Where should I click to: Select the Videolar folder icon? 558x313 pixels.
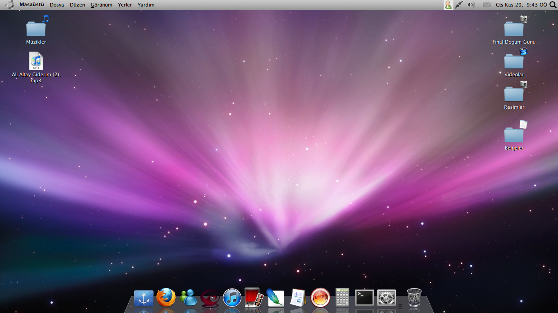pos(514,62)
